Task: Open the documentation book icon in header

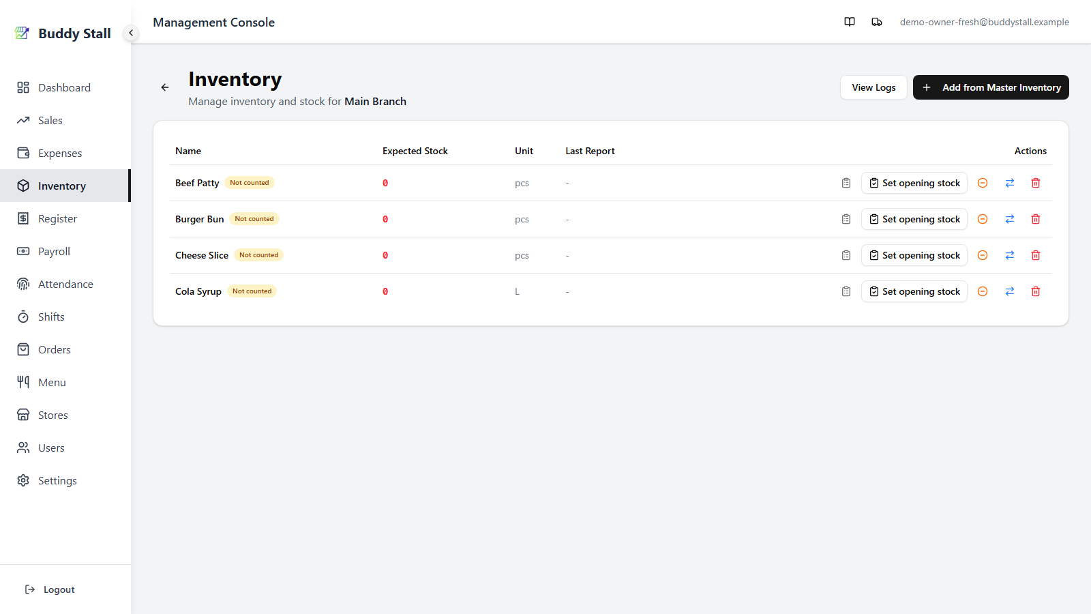Action: coord(850,22)
